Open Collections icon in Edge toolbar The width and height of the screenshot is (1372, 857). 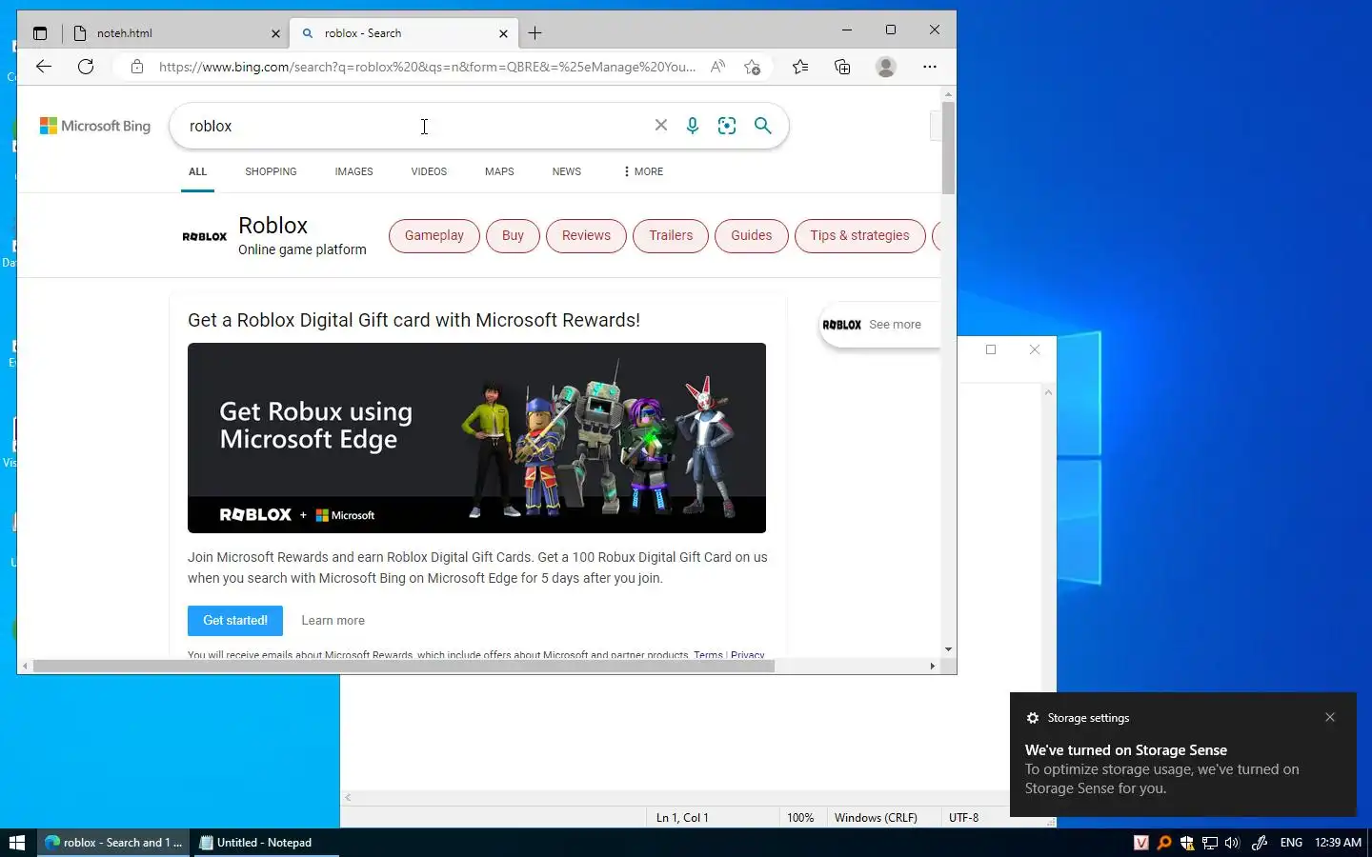[x=842, y=67]
